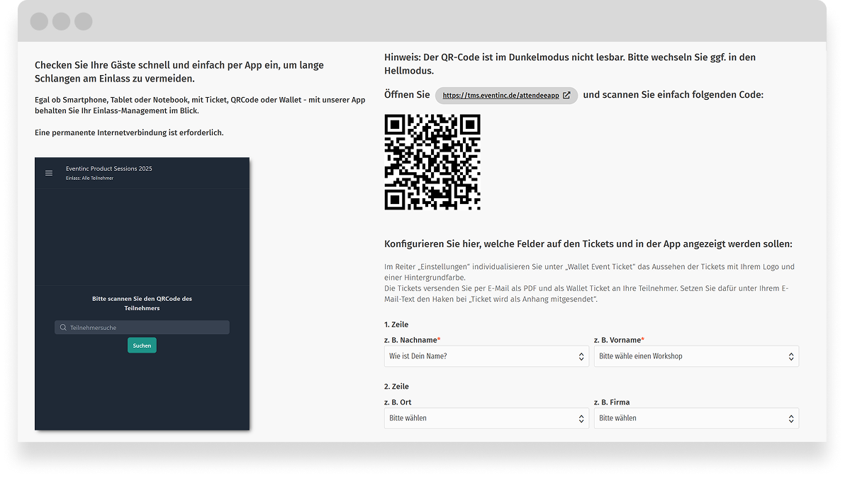Open the hamburger menu in the app preview
The image size is (845, 478).
click(49, 173)
